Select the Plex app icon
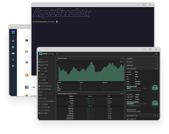Viewport: 169px width, 134px height. (x=27, y=52)
